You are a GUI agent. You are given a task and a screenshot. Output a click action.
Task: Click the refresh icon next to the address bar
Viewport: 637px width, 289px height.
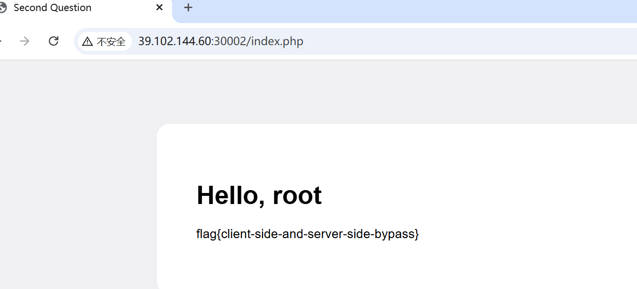(53, 41)
